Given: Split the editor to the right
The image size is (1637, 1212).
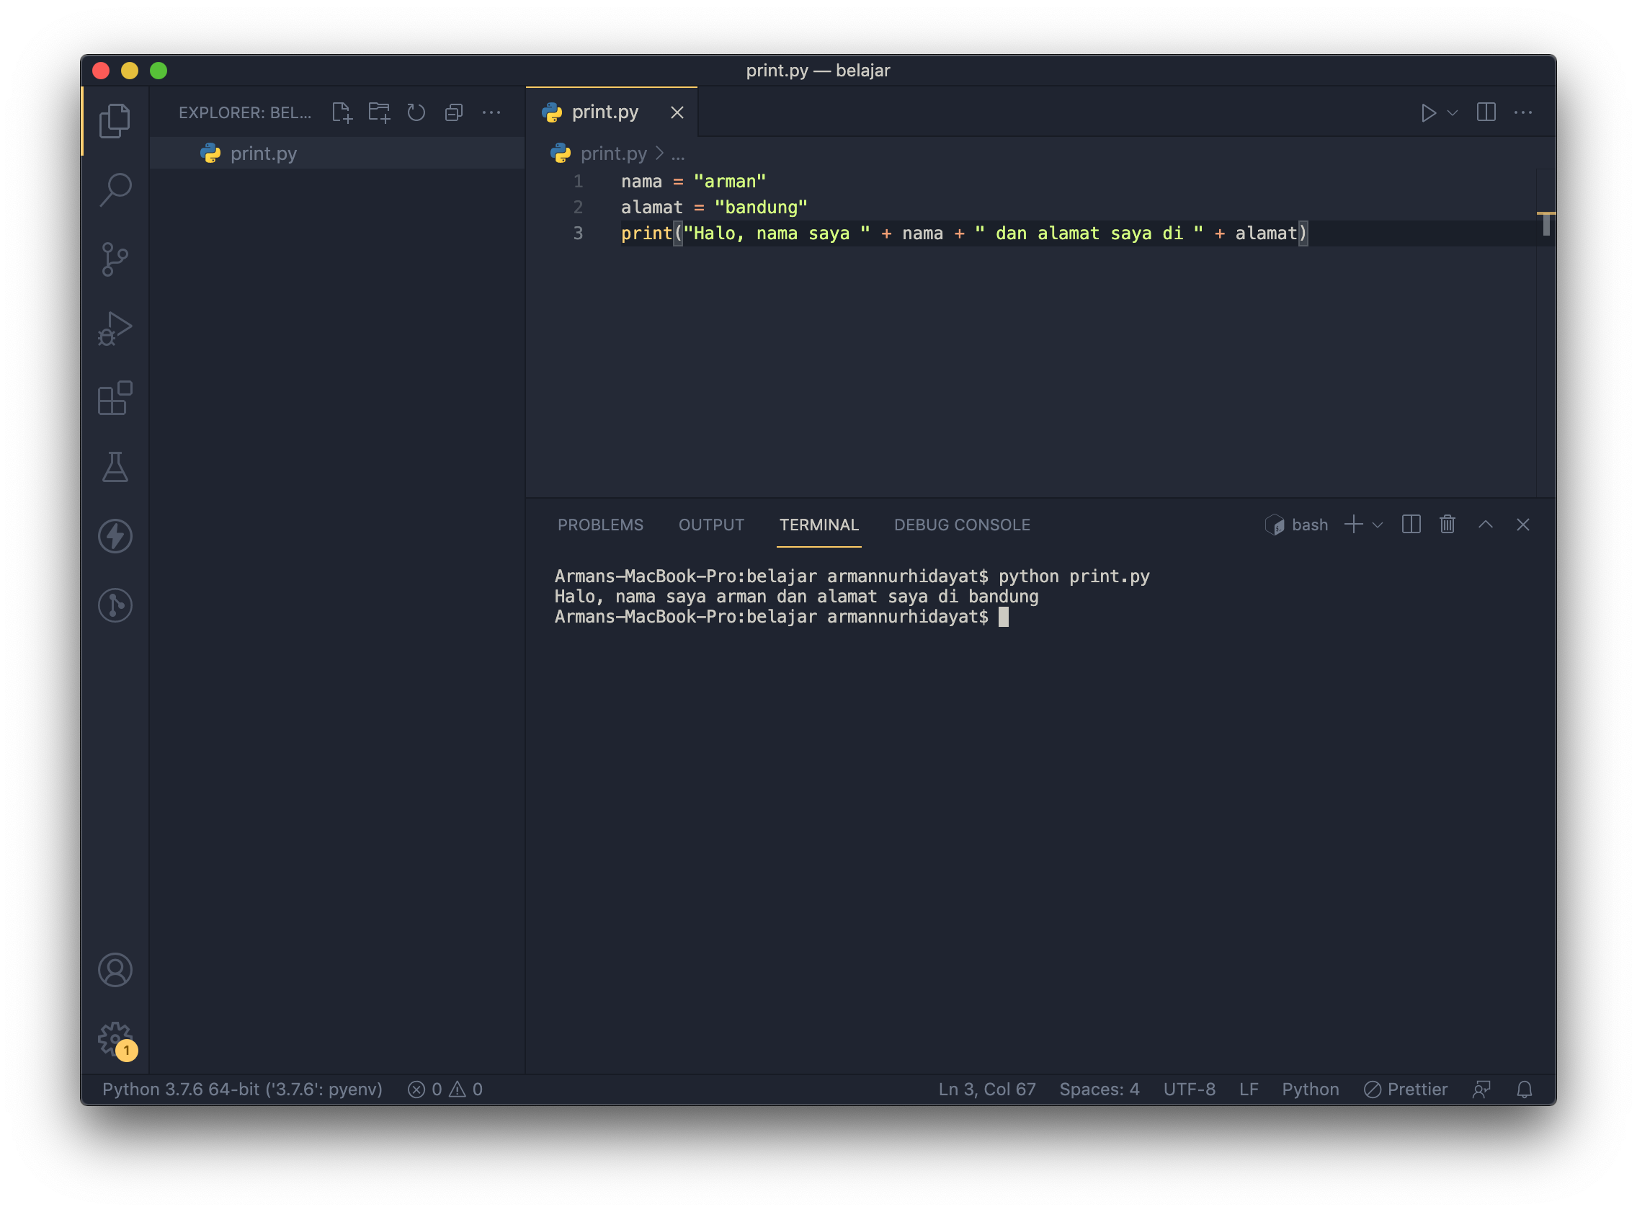Looking at the screenshot, I should pyautogui.click(x=1486, y=112).
